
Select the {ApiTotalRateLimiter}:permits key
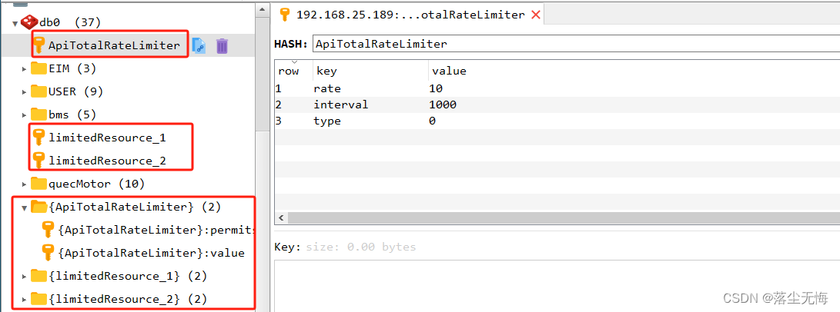click(156, 231)
